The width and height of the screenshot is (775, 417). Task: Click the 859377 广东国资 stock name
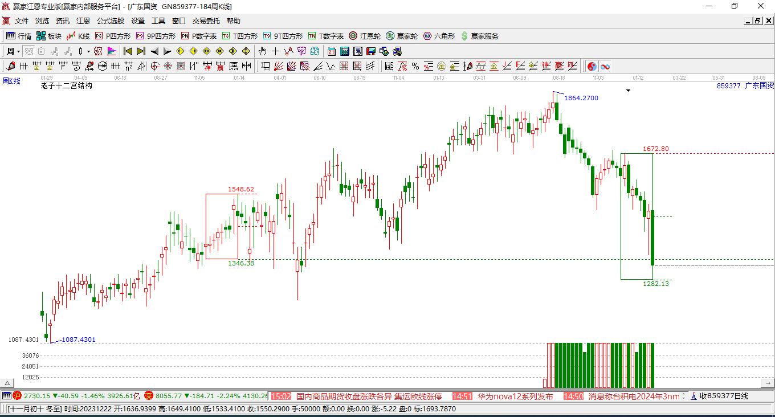[x=745, y=86]
